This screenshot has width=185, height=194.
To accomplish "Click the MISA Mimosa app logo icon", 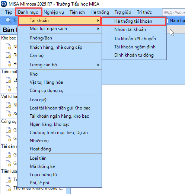I will click(4, 4).
